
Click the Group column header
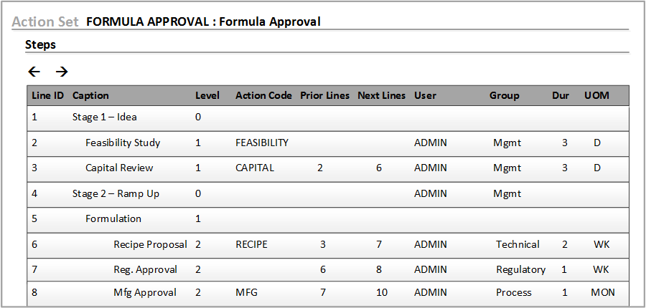pyautogui.click(x=504, y=96)
